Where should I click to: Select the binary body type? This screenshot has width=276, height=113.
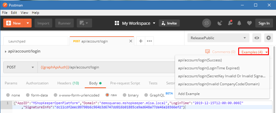click(x=125, y=95)
